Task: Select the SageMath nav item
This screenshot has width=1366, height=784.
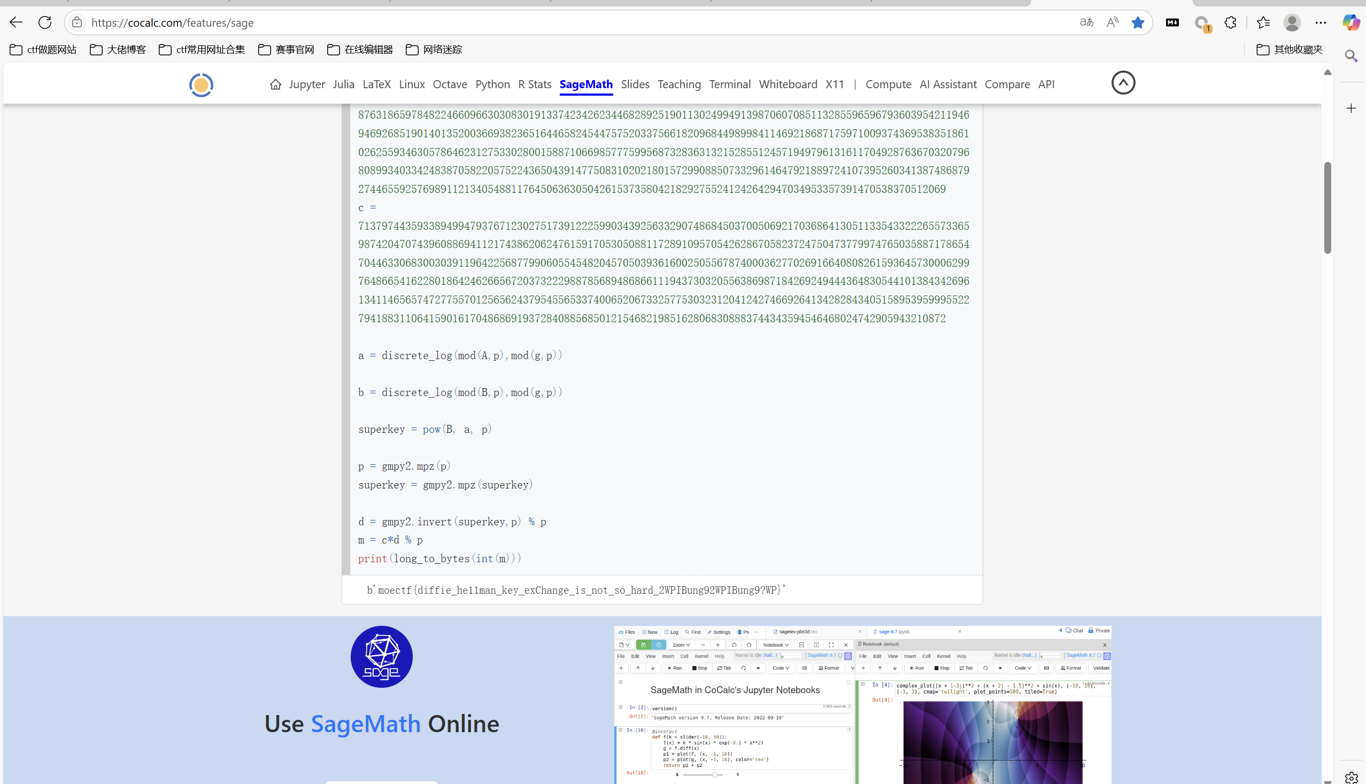Action: [x=586, y=84]
